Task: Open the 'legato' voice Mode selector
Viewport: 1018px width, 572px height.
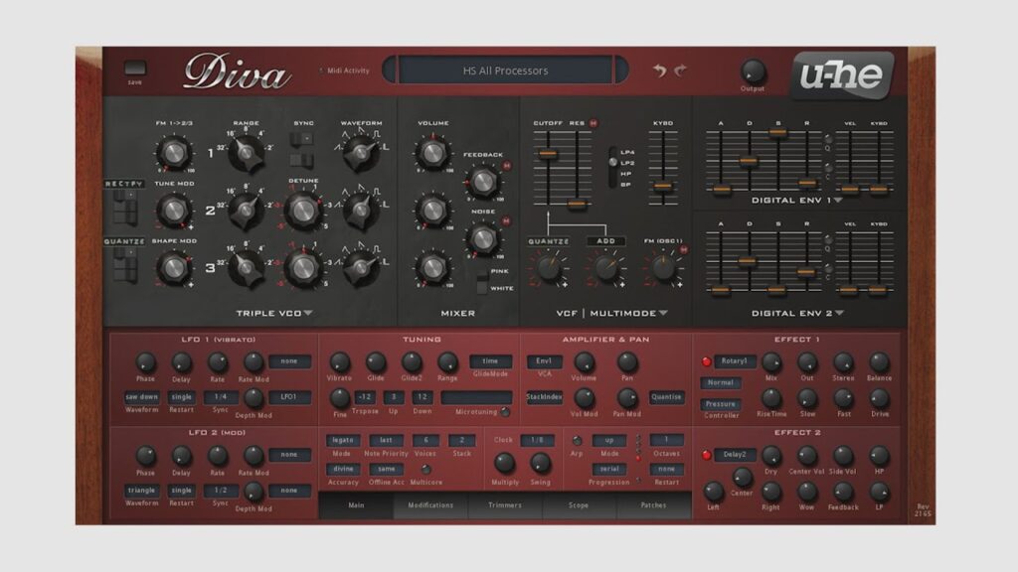Action: pyautogui.click(x=343, y=440)
